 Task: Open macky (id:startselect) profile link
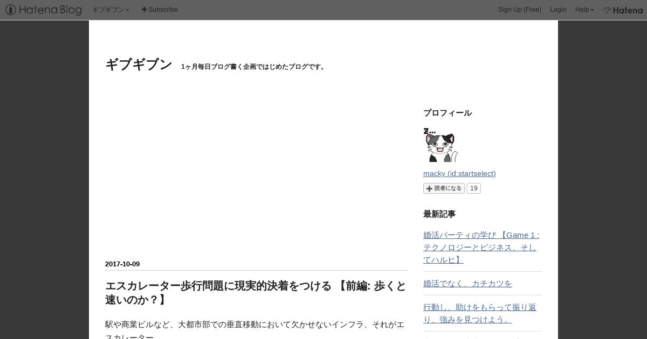point(459,173)
